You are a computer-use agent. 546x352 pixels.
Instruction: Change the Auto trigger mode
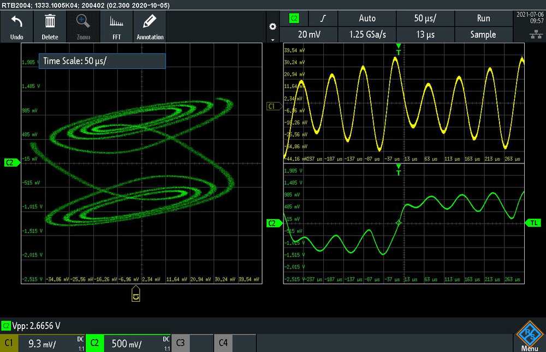point(367,19)
